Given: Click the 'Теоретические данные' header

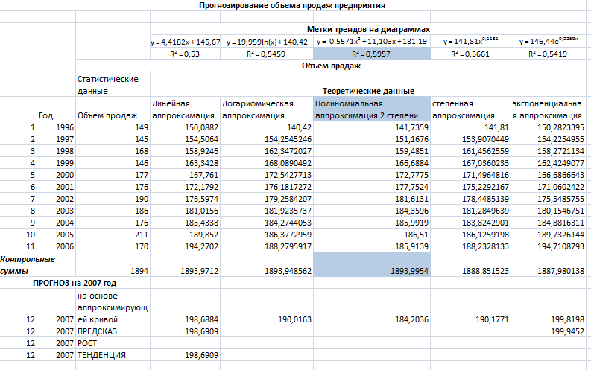Looking at the screenshot, I should tap(368, 91).
